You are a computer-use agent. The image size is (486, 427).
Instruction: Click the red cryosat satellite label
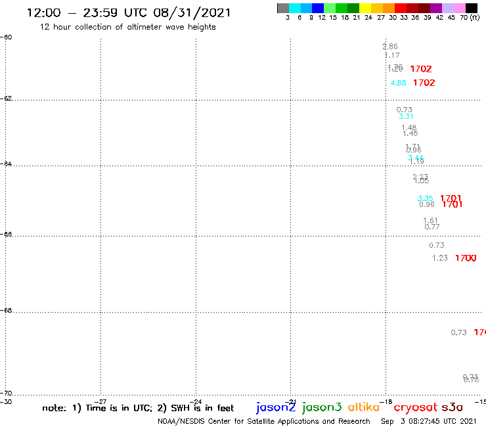click(x=416, y=407)
